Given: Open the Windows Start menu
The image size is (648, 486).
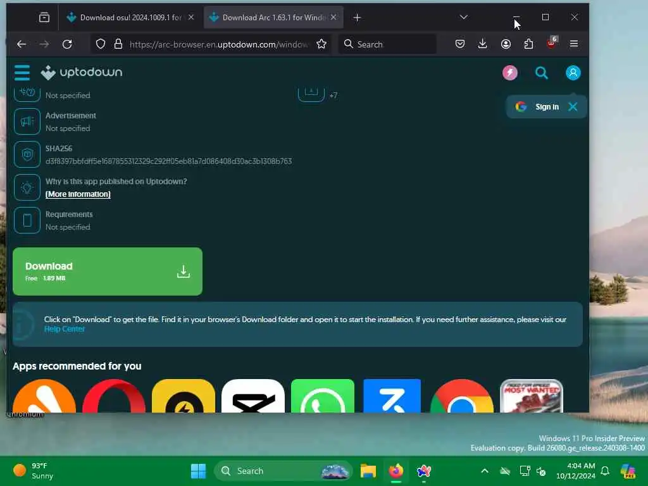Looking at the screenshot, I should click(198, 471).
